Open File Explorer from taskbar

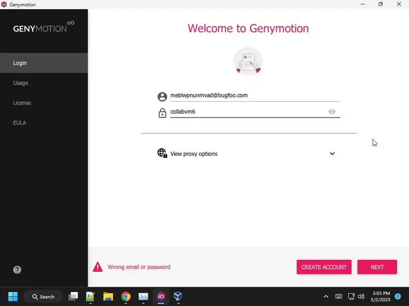(108, 296)
